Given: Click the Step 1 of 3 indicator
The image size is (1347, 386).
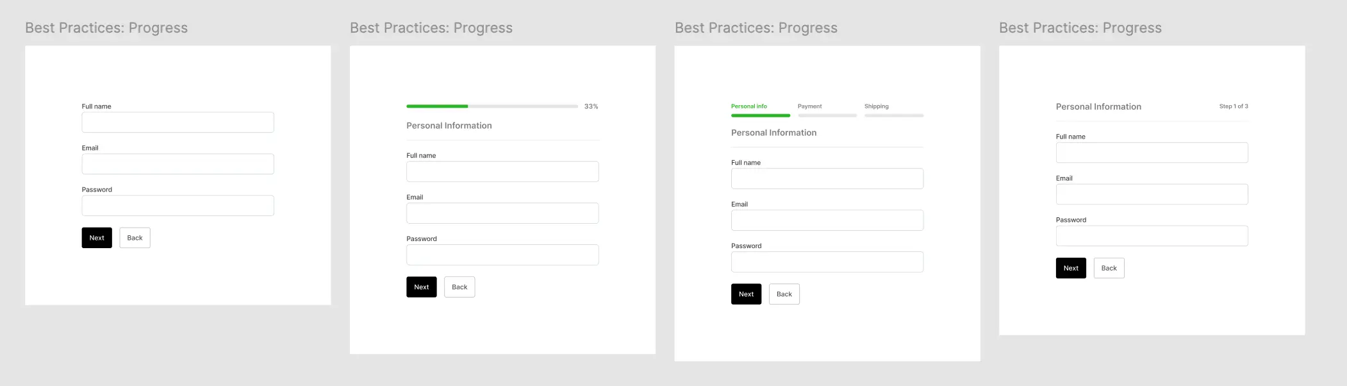Looking at the screenshot, I should point(1234,106).
